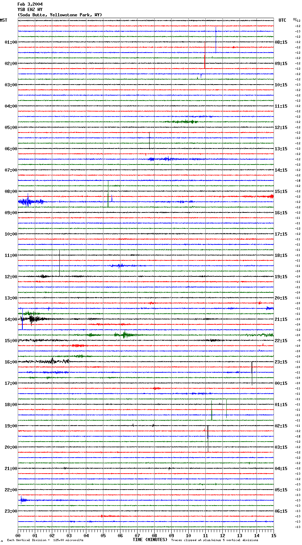Click the 'MST' column header
Image resolution: width=302 pixels, height=545 pixels.
tap(4, 20)
